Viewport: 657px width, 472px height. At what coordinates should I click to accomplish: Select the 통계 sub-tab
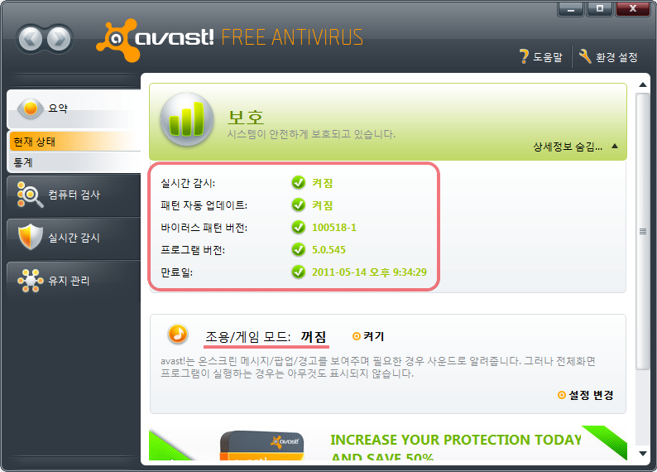coord(74,162)
